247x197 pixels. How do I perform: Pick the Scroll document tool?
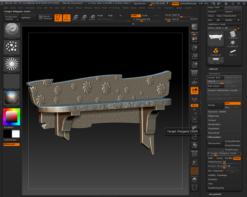(195, 40)
